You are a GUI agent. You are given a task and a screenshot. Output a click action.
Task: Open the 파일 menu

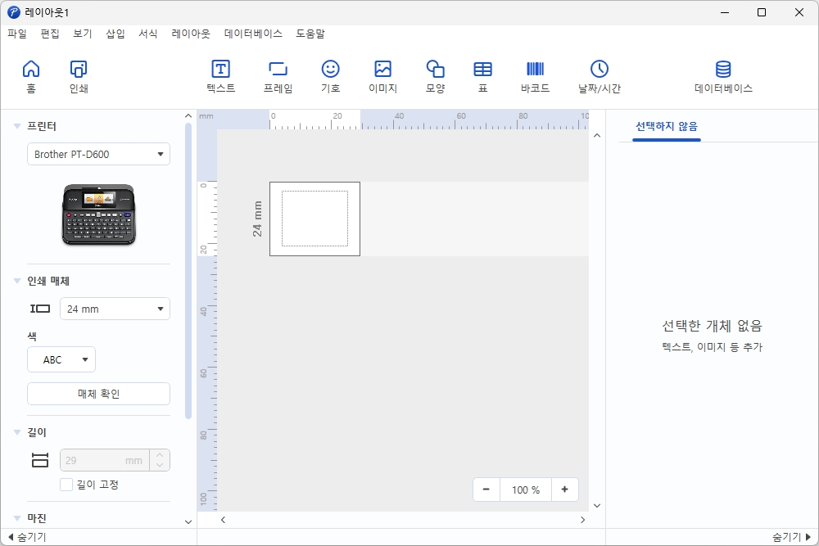17,34
